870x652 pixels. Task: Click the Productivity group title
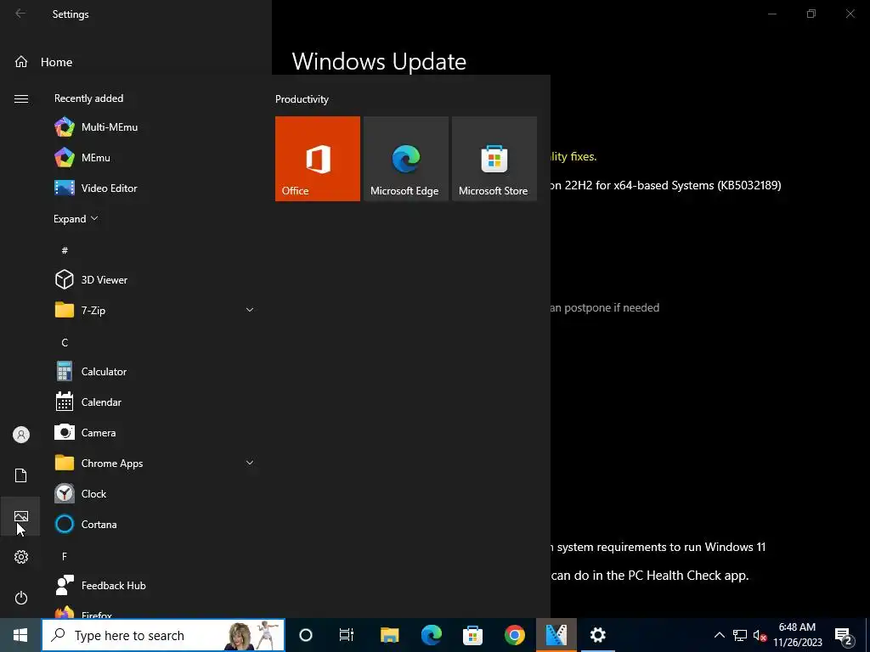tap(302, 99)
